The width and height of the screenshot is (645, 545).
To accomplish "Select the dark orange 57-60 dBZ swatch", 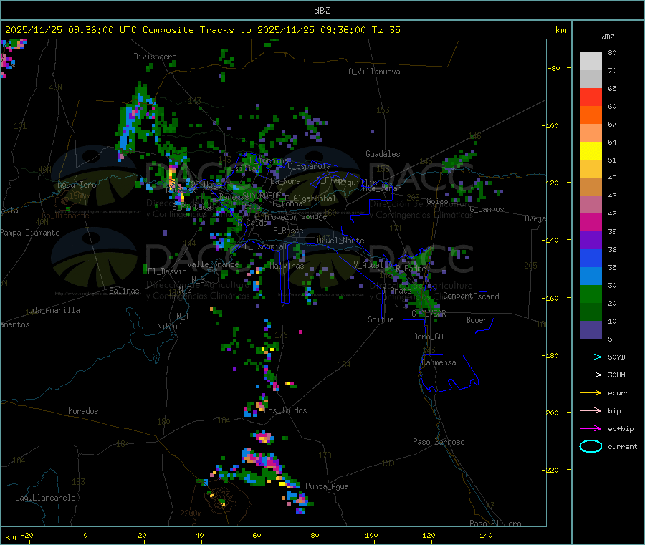I will 591,115.
